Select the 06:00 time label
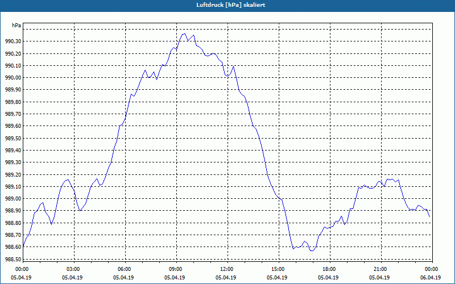 pos(125,269)
